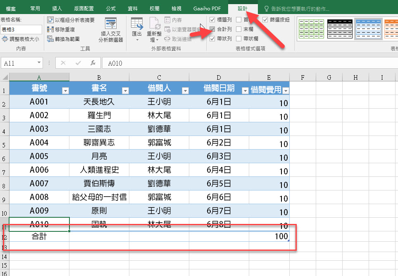Click the Insert Slicer (插入交叉分析篩選器) icon

pos(110,26)
